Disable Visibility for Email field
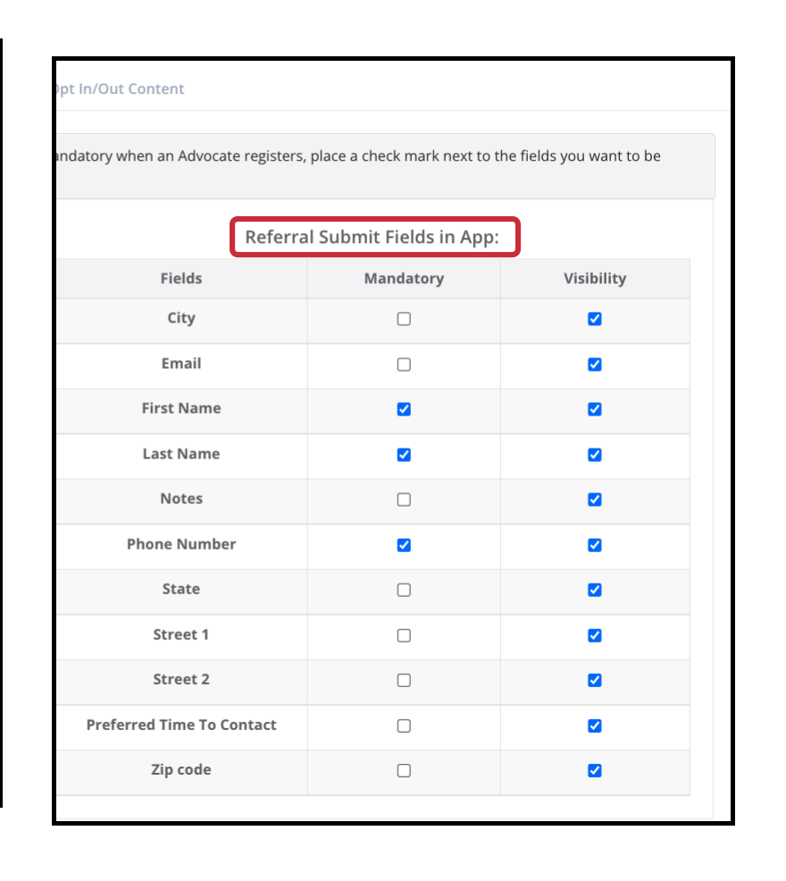Viewport: 786px width, 881px height. 595,364
